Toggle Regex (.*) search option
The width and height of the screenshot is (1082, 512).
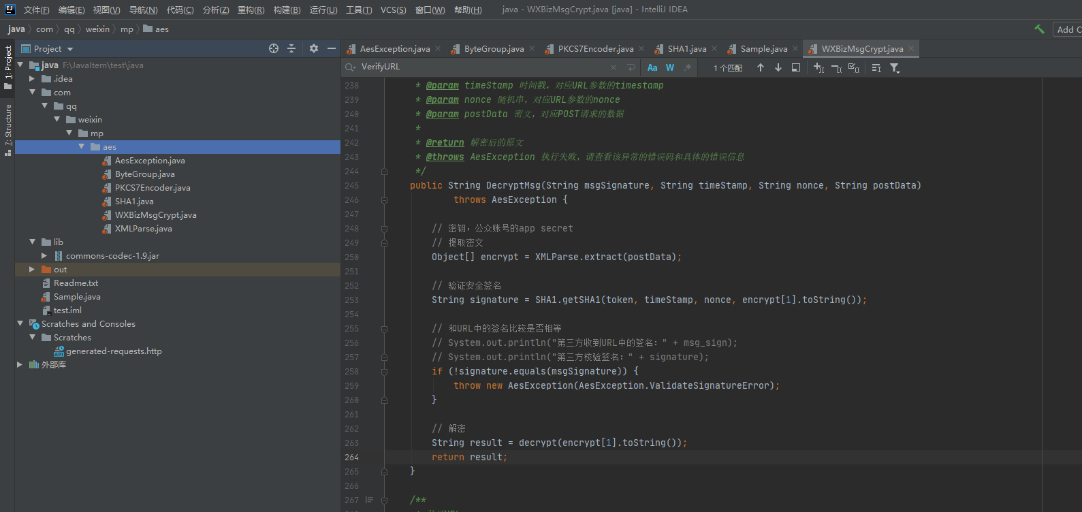[x=688, y=67]
